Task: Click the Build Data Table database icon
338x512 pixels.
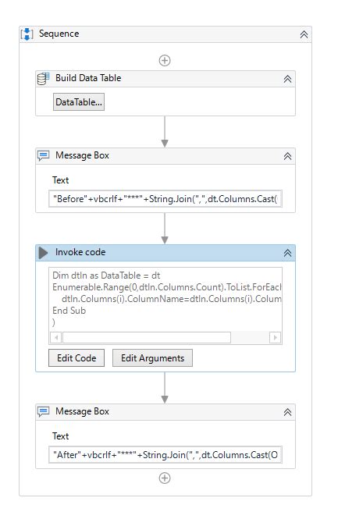Action: tap(43, 79)
